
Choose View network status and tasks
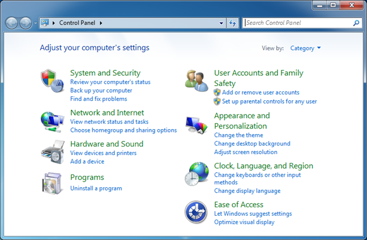(x=109, y=122)
